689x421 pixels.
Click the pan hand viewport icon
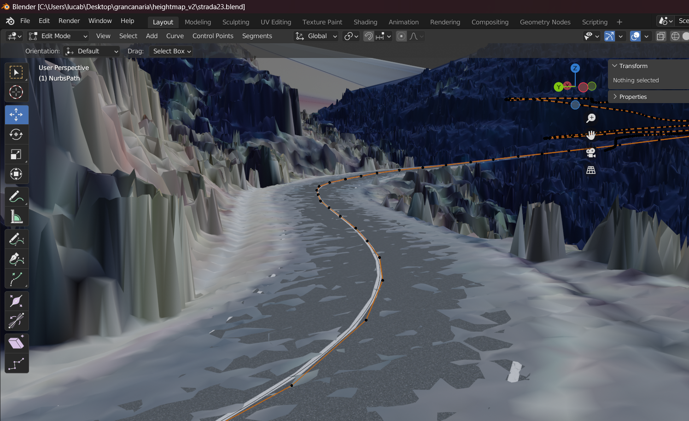point(591,135)
